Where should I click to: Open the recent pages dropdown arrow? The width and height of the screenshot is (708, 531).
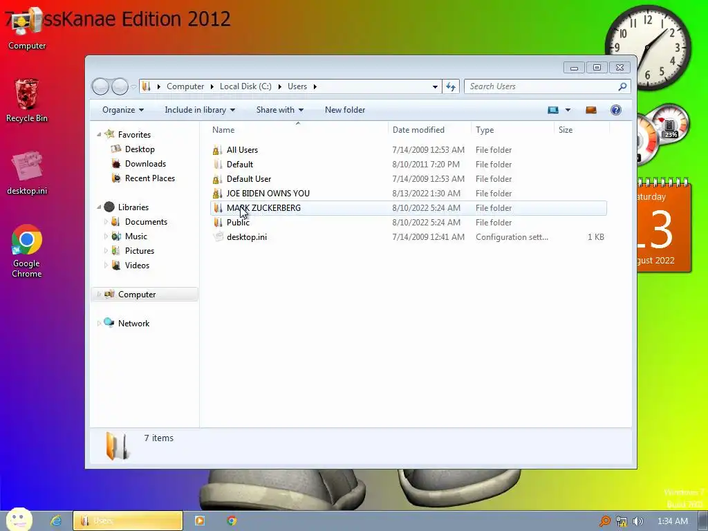[133, 86]
